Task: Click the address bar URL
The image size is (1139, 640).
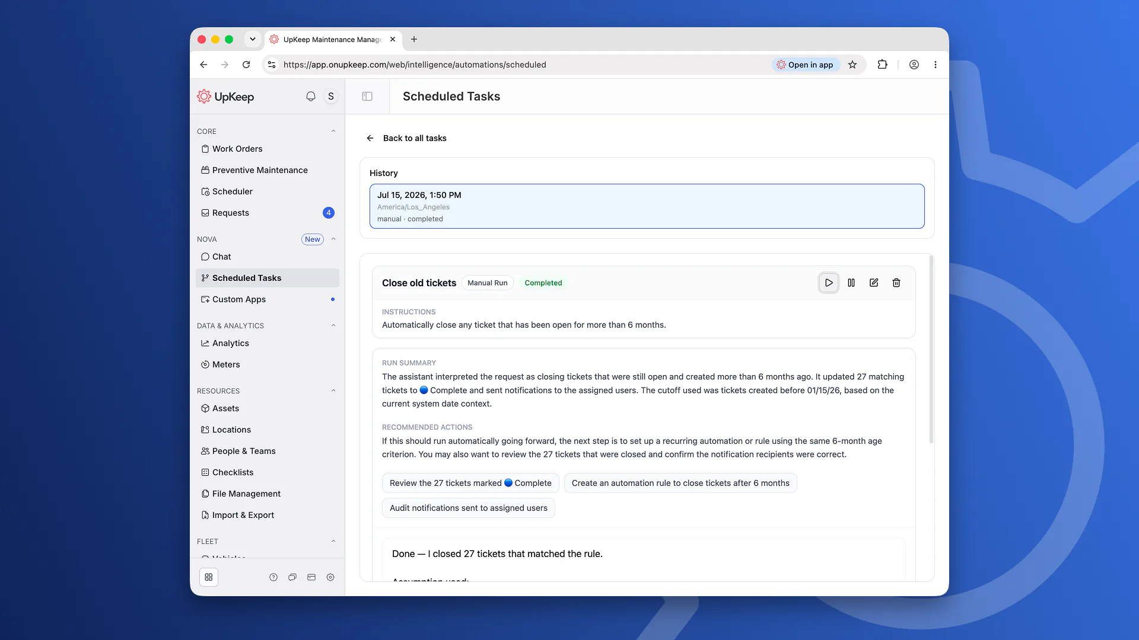Action: click(x=415, y=65)
